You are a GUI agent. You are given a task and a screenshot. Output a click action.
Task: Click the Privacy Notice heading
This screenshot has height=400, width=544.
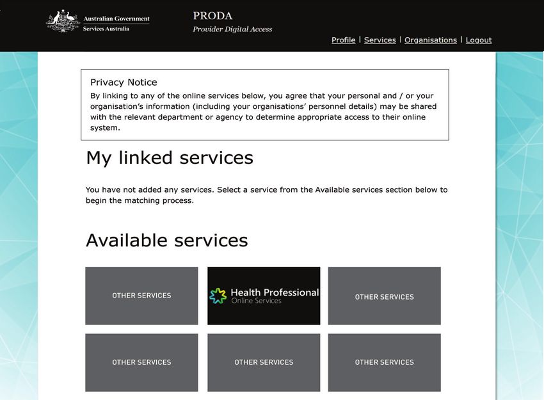[124, 82]
